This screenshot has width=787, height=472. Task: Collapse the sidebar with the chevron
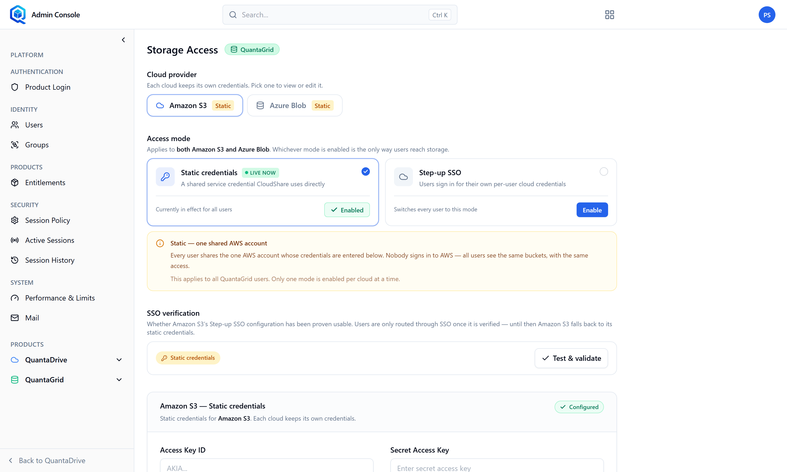coord(123,40)
